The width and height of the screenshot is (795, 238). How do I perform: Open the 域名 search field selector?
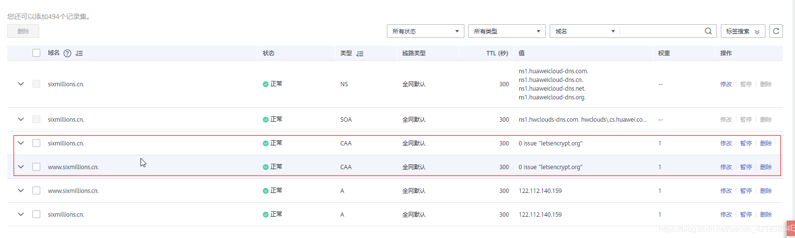click(585, 31)
